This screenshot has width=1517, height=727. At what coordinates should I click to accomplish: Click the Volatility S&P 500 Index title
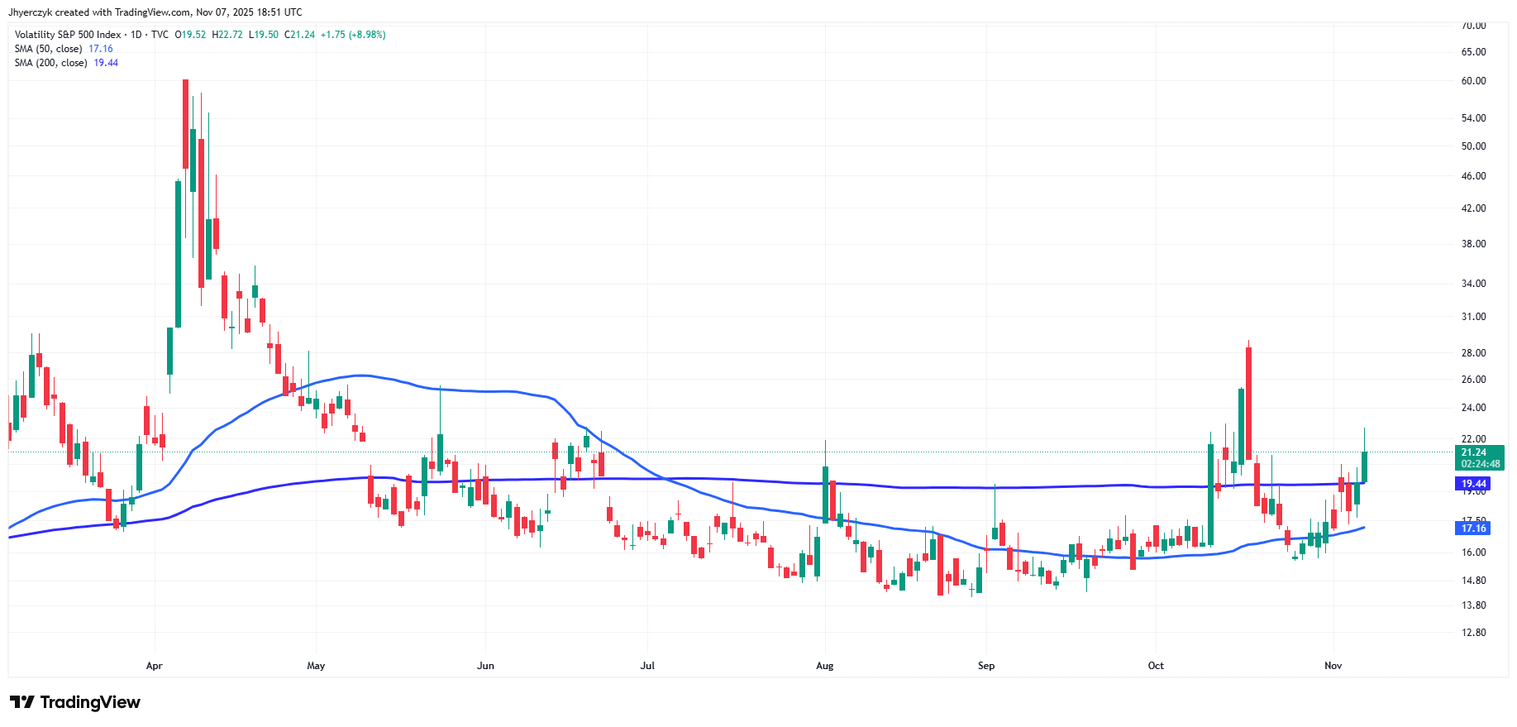68,35
